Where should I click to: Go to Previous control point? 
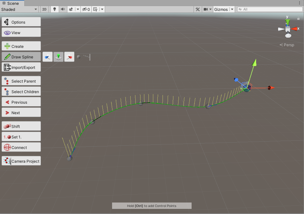[x=21, y=102]
